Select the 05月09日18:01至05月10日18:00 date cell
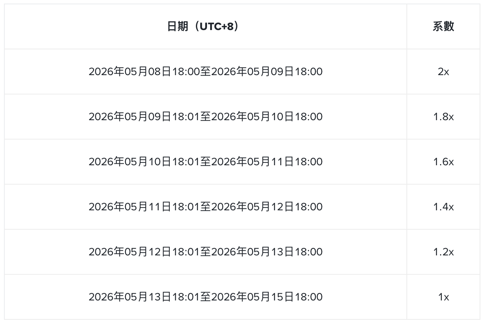 coord(205,117)
